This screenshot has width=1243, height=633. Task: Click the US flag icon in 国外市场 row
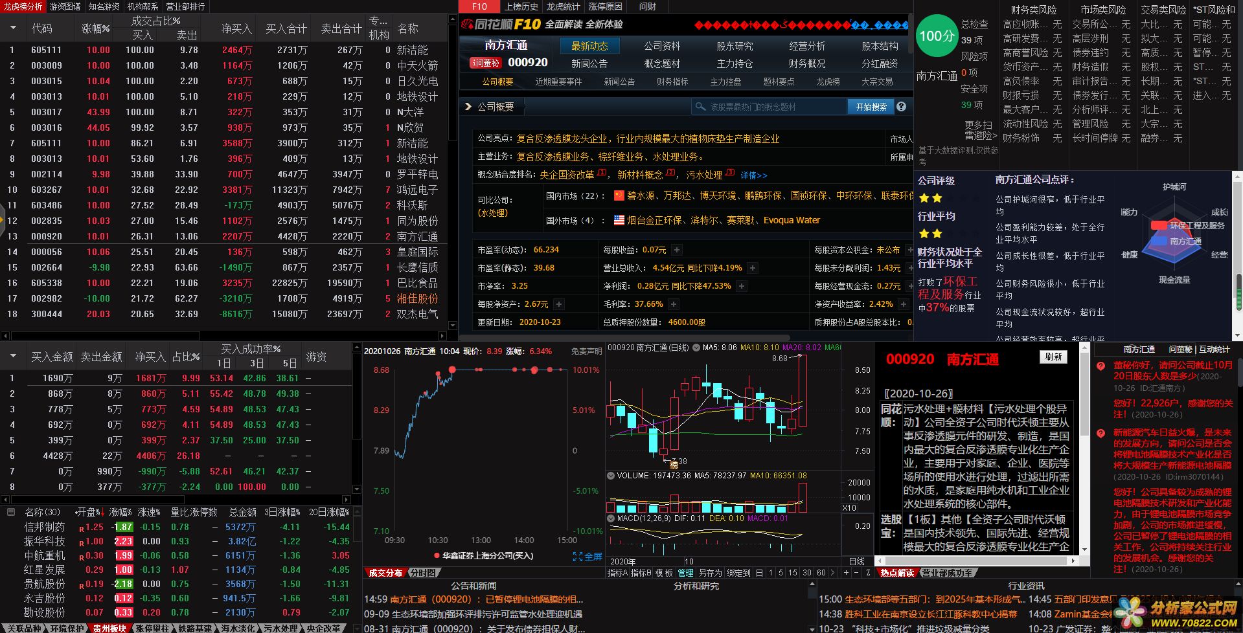(619, 220)
